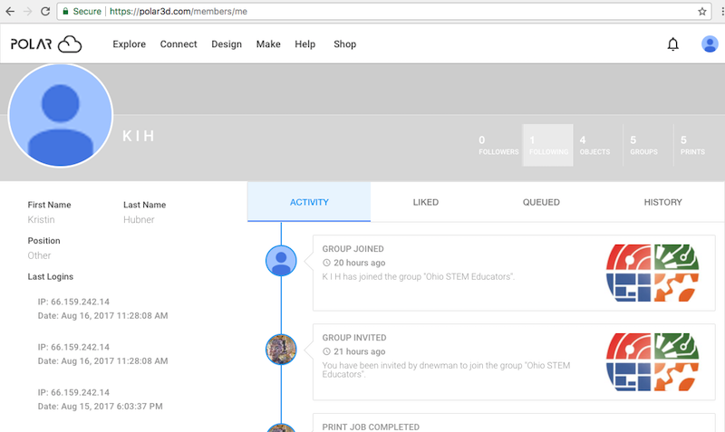725x432 pixels.
Task: Click the green secure padlock icon
Action: pyautogui.click(x=65, y=11)
